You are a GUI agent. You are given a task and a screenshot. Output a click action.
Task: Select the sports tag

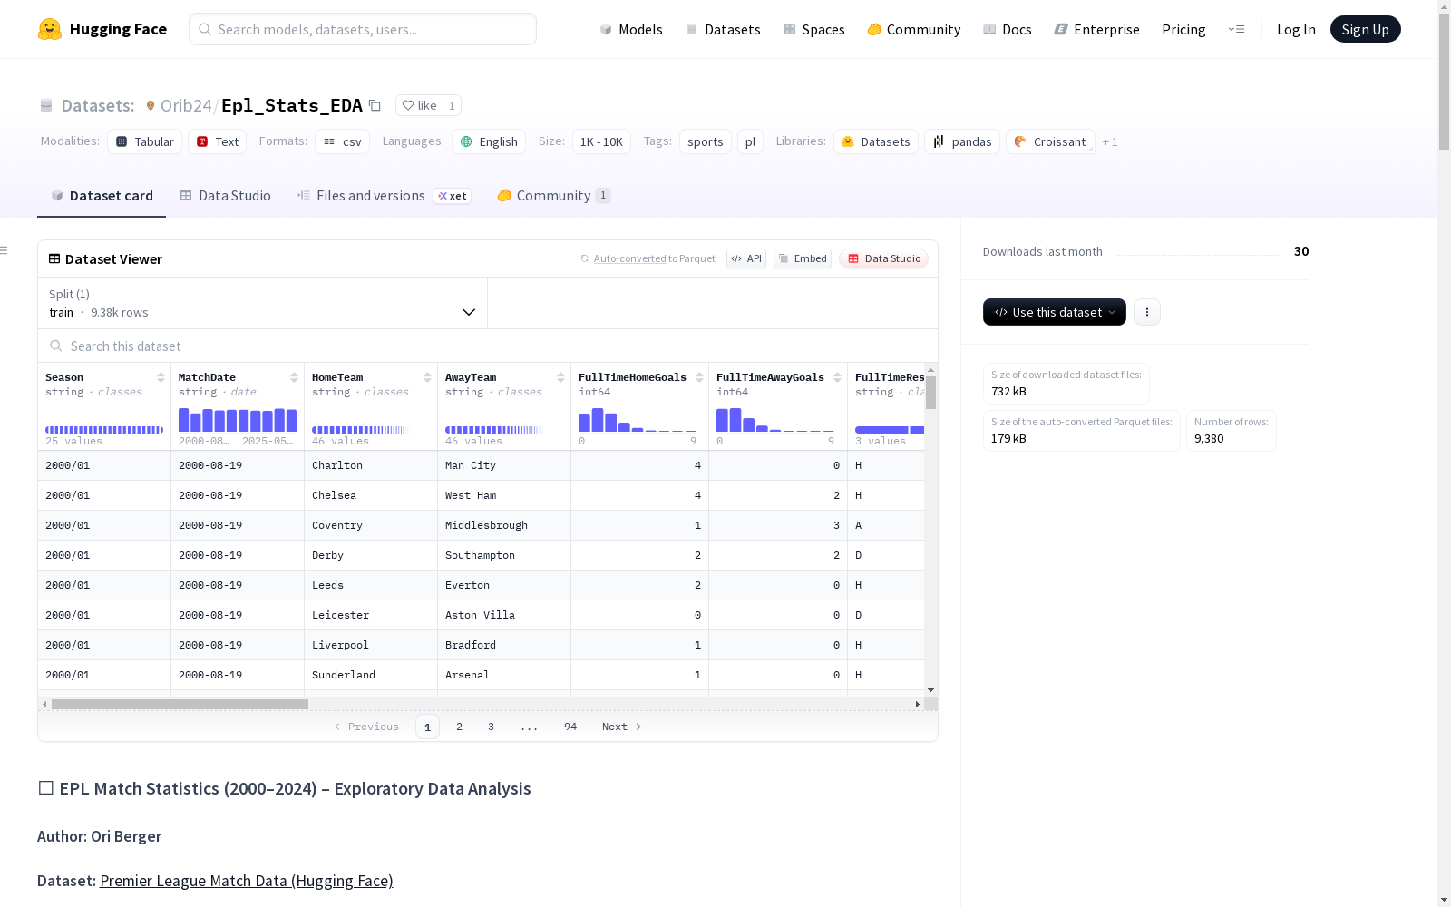(x=706, y=141)
